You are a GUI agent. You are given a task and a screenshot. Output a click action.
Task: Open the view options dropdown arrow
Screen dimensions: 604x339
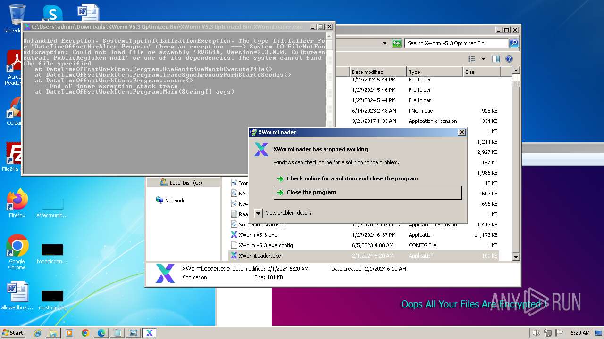[x=483, y=59]
